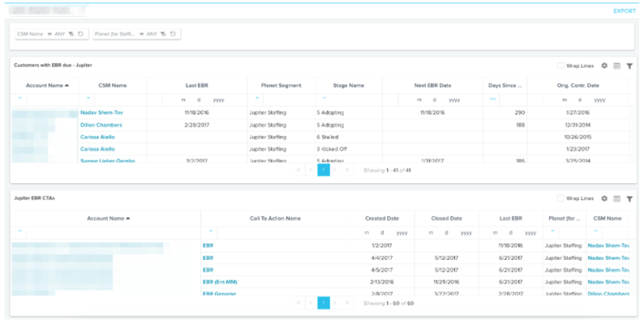Open CSM Name filter operator in Customers with EBR due
The height and width of the screenshot is (320, 644).
click(88, 98)
